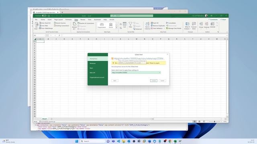The width and height of the screenshot is (257, 144).
Task: Select Web API authentication option
Action: pyautogui.click(x=98, y=73)
